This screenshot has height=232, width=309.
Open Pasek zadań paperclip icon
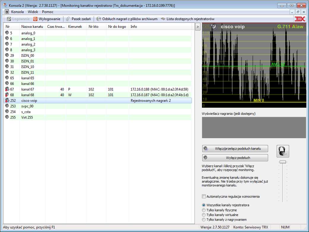(68, 19)
